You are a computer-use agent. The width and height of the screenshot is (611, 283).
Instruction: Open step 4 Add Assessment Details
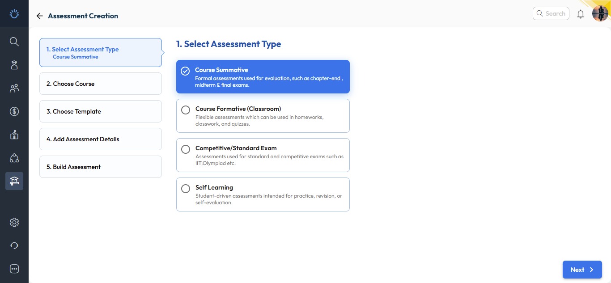pos(101,139)
